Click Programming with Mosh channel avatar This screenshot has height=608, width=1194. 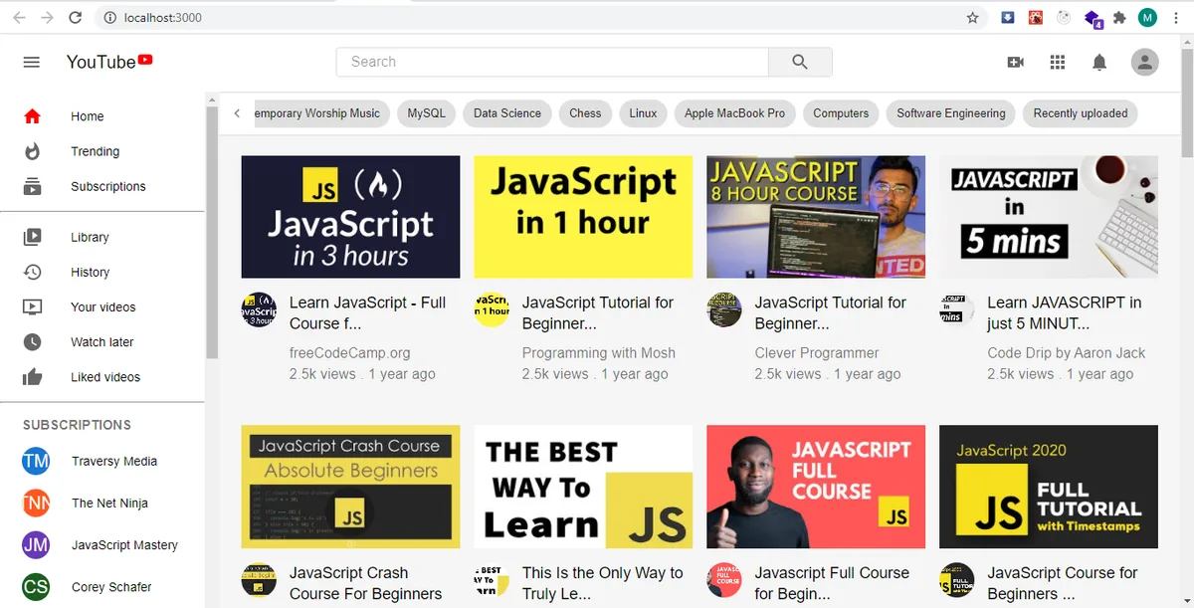click(492, 309)
